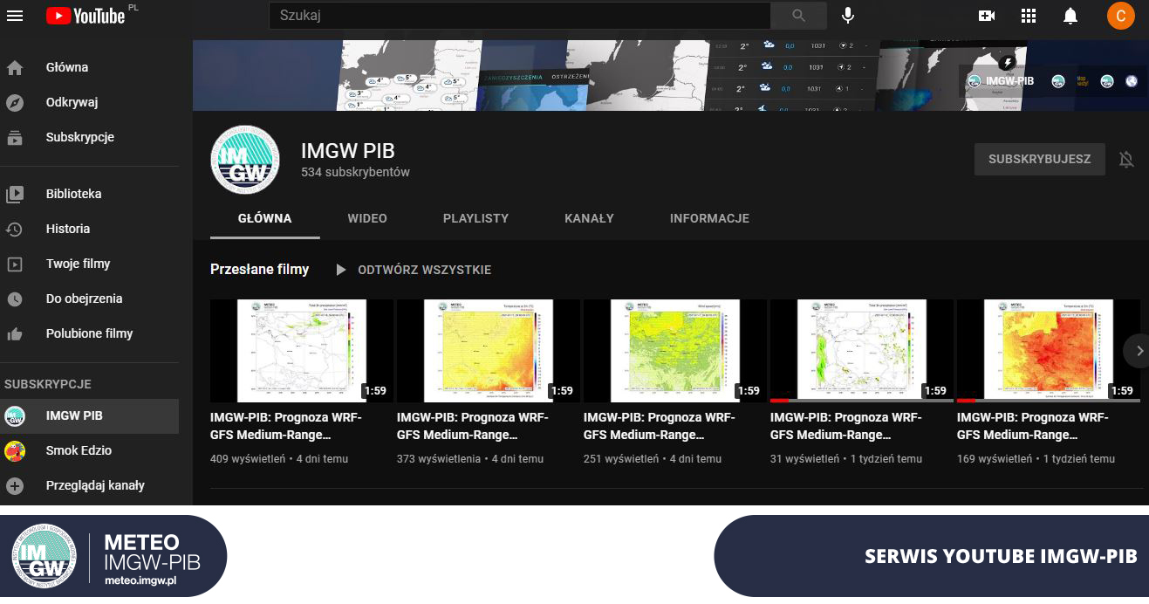Open the video thumbnail with 251 views

[675, 351]
